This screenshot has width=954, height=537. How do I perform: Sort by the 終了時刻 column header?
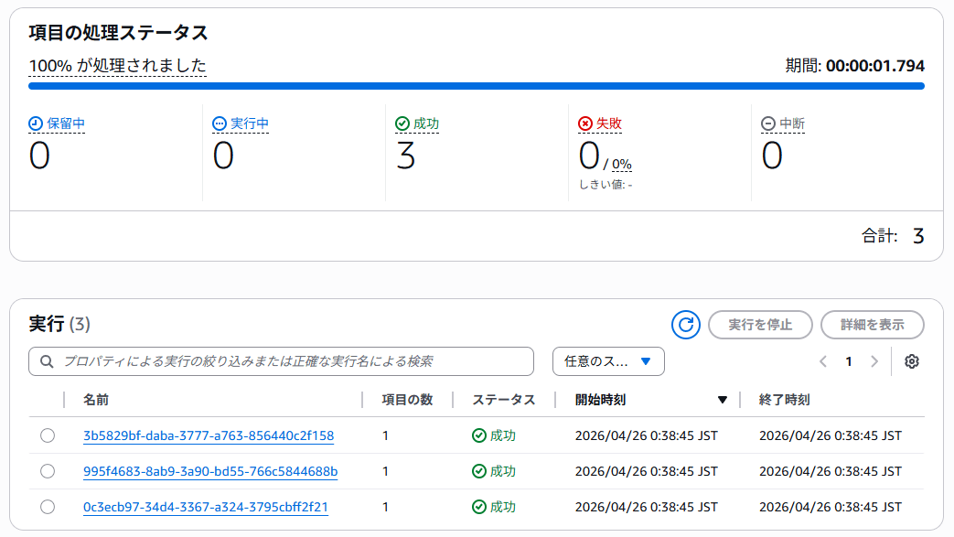[784, 400]
